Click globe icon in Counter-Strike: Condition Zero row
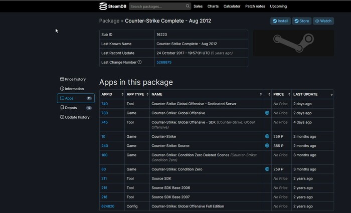Viewport: 351px width, 213px height. pos(267,169)
